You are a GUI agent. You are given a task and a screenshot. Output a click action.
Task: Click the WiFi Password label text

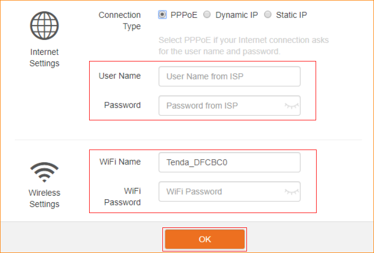click(x=122, y=197)
